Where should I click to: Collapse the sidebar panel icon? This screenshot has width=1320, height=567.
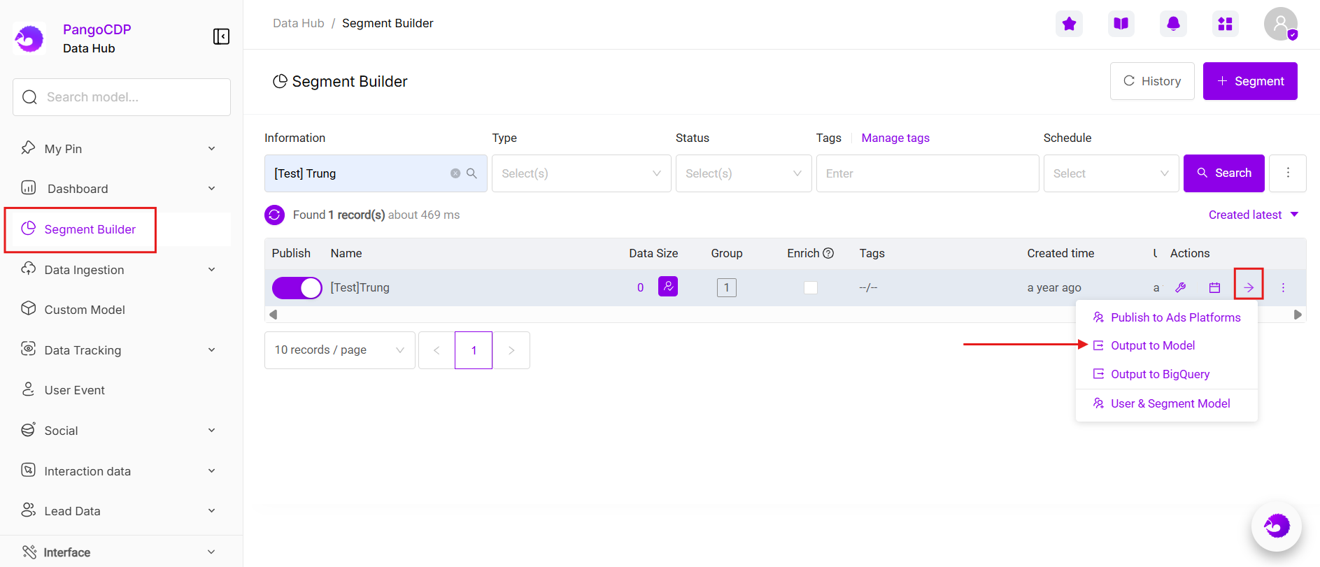(x=221, y=36)
